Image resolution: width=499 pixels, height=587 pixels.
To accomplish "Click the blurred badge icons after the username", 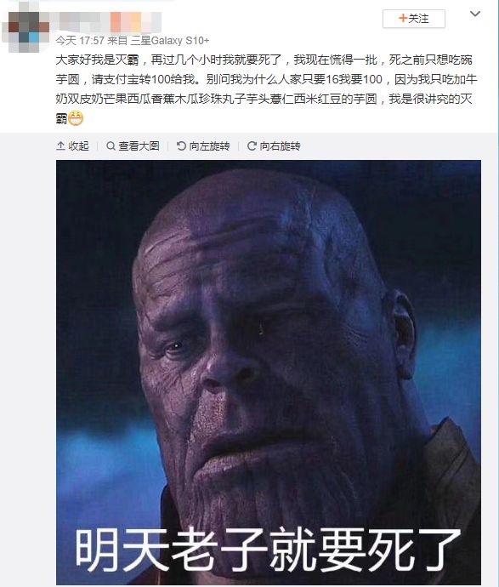I will pos(135,22).
